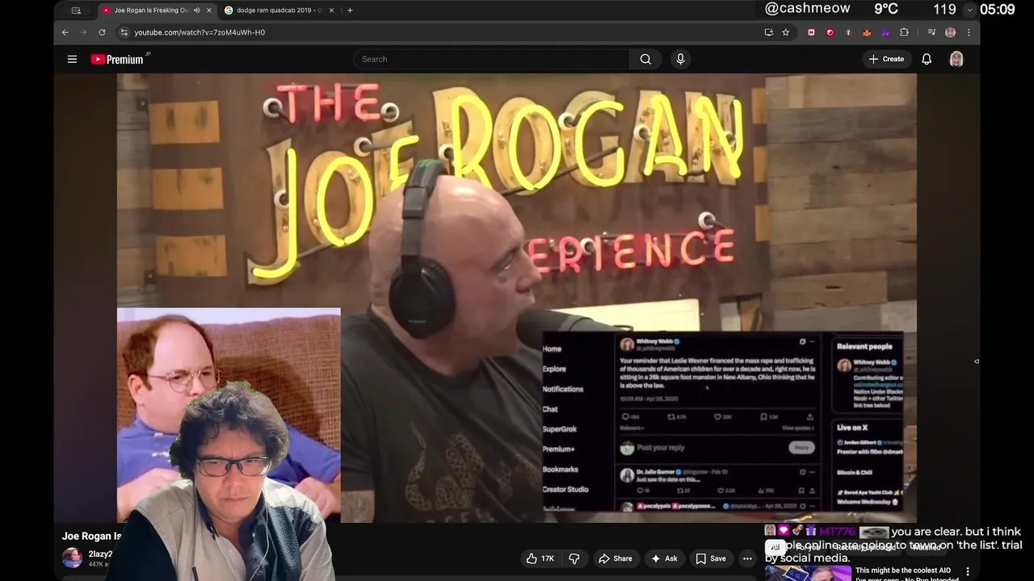The height and width of the screenshot is (581, 1034).
Task: Open the browser extensions puzzle icon
Action: click(x=904, y=32)
